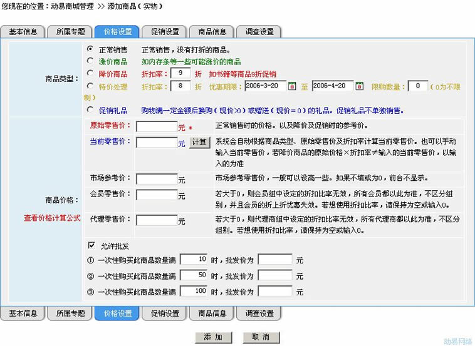The width and height of the screenshot is (475, 346).
Task: Click the 计算 button
Action: tap(200, 142)
